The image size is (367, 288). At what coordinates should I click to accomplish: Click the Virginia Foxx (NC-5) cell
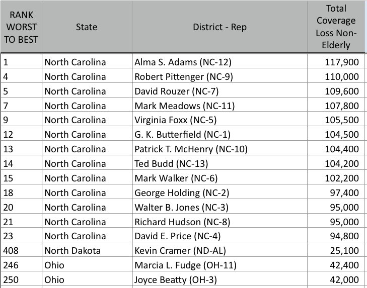pos(219,120)
